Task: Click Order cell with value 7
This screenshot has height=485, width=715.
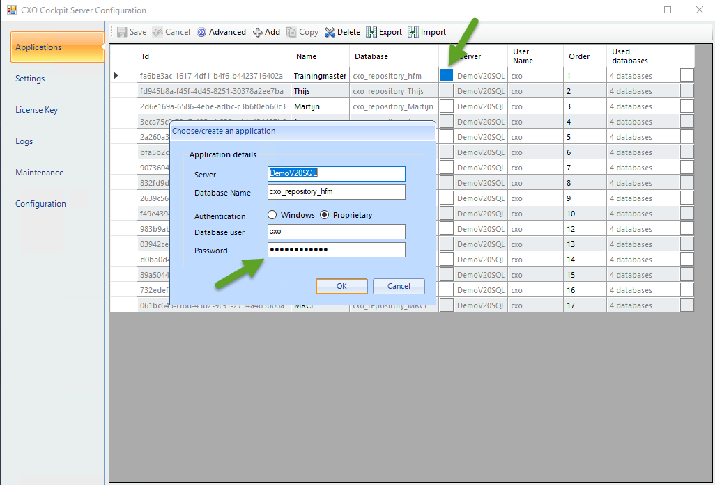Action: tap(585, 168)
